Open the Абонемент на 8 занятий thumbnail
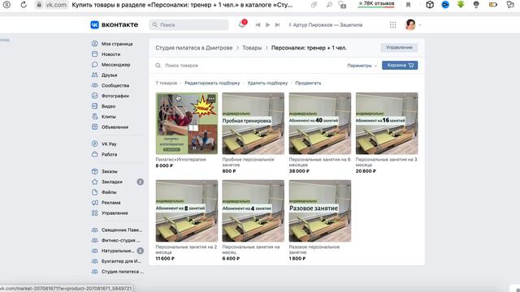This screenshot has height=292, width=520. point(187,211)
